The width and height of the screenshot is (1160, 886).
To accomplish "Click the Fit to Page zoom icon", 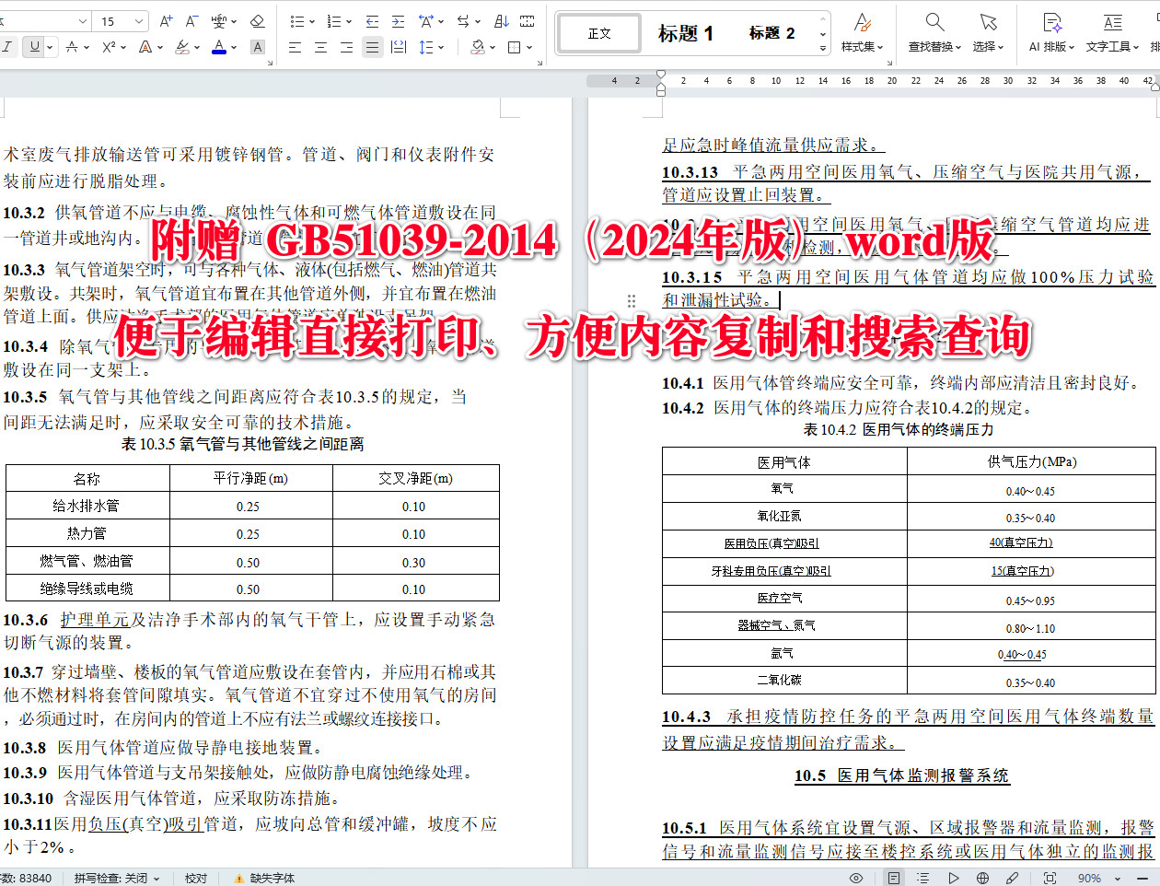I will coord(1050,879).
